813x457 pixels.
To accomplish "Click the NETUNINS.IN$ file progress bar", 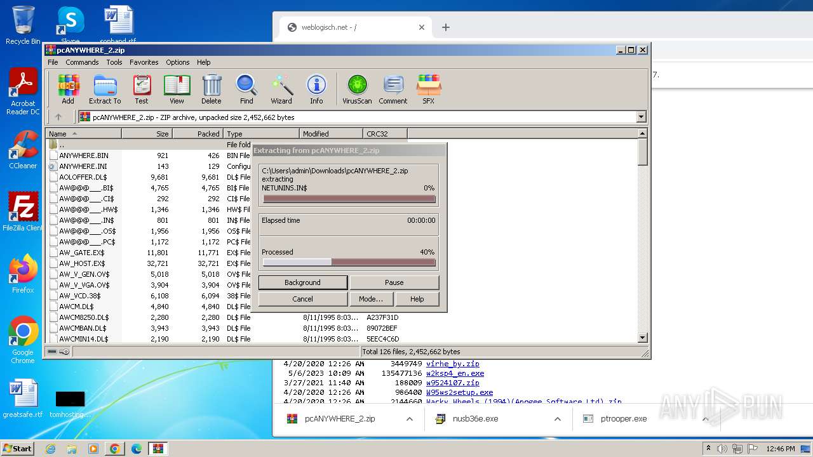I will pos(349,199).
